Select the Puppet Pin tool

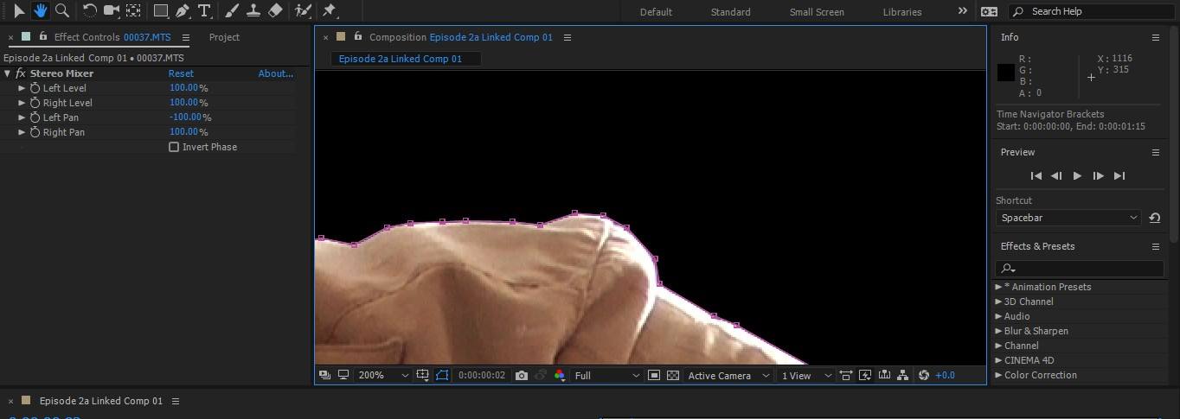pyautogui.click(x=329, y=11)
